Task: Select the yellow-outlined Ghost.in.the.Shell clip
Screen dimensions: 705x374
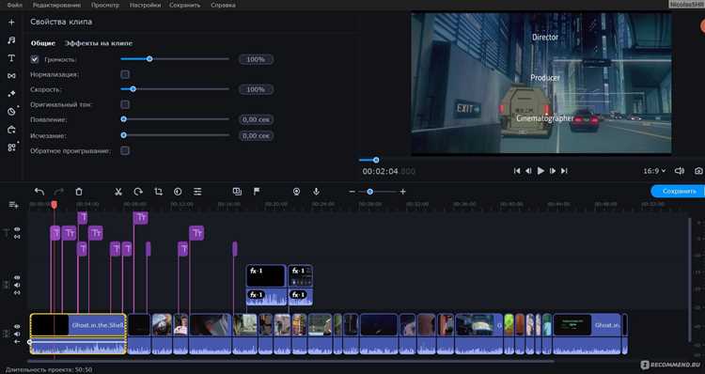Action: [x=78, y=334]
